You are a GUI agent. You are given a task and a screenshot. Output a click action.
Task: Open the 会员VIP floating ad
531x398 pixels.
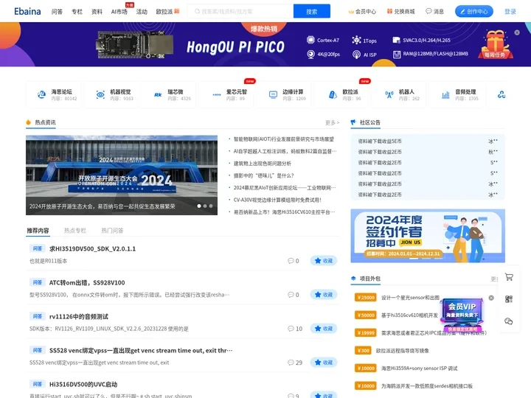[x=462, y=315]
